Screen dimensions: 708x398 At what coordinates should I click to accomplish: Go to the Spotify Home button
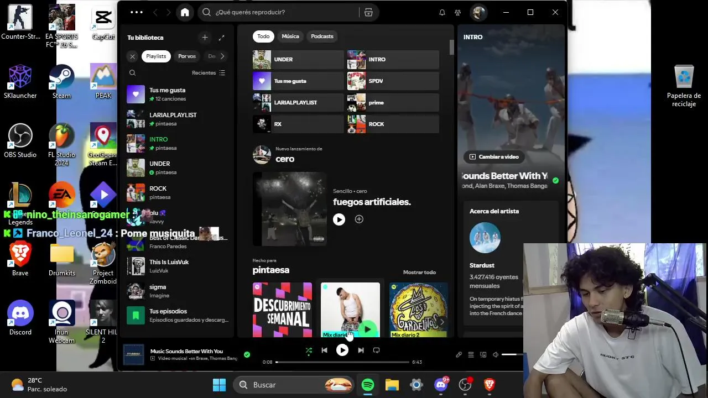pyautogui.click(x=185, y=12)
